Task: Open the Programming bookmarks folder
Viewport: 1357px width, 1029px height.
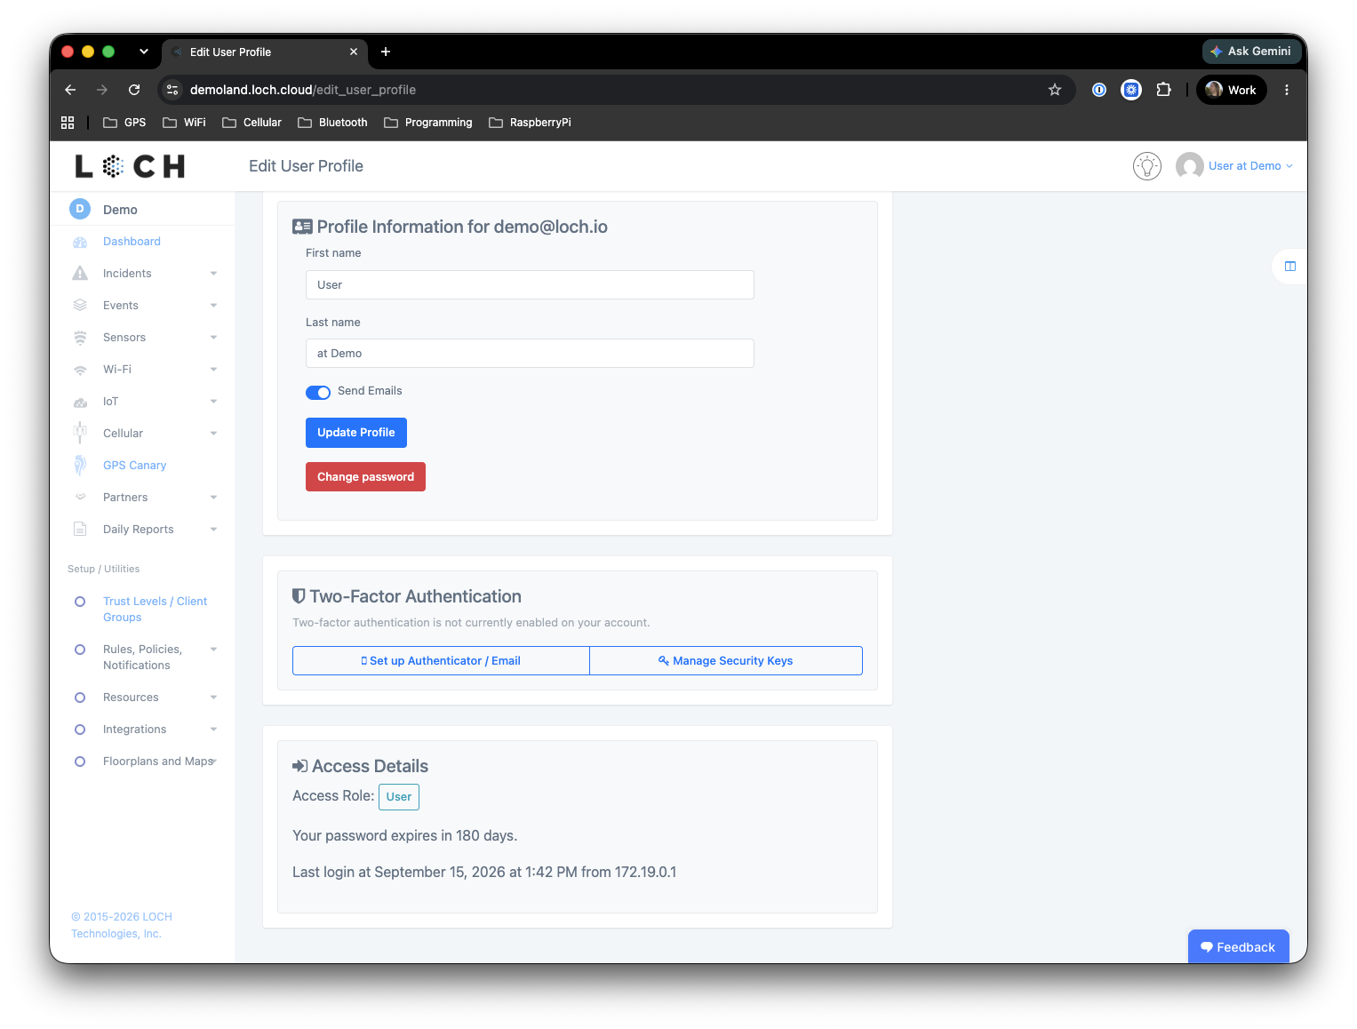Action: coord(428,123)
